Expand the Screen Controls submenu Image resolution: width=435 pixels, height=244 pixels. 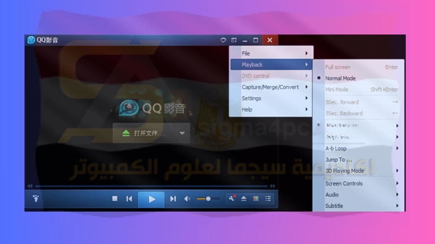pyautogui.click(x=358, y=183)
